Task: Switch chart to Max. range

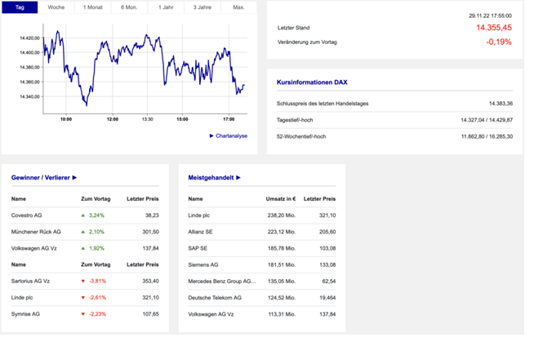Action: tap(238, 7)
